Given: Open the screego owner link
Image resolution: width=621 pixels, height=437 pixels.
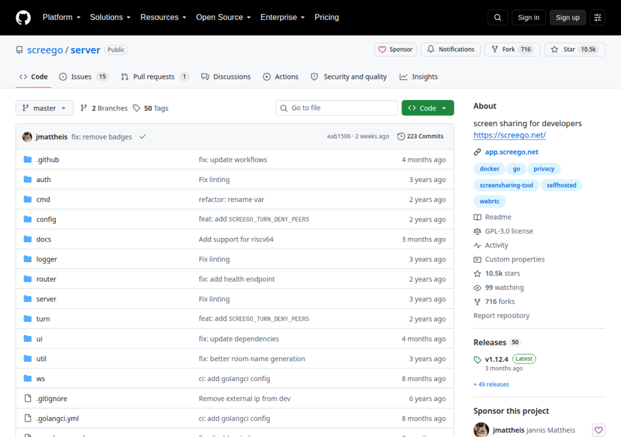Looking at the screenshot, I should (x=45, y=50).
